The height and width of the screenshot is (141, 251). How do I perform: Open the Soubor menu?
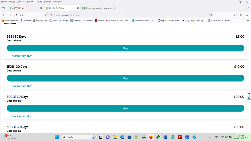pos(4,2)
